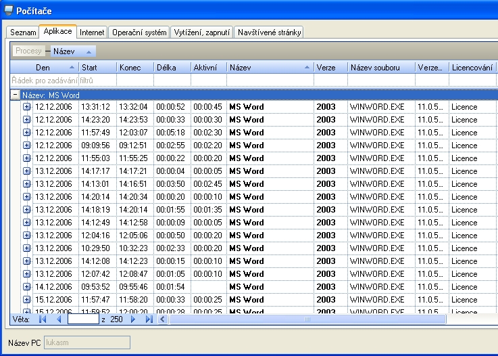Viewport: 498px width, 356px height.
Task: Click the horizontal scrollbar thumb
Action: 307,319
